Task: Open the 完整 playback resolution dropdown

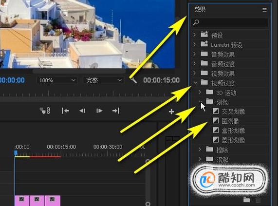Action: pos(104,80)
